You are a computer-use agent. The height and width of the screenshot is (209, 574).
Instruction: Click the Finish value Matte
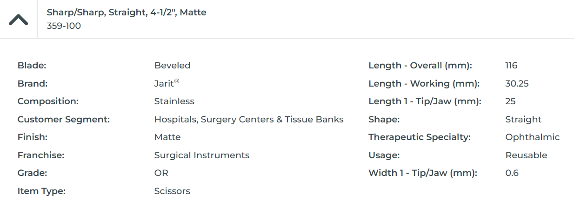(x=167, y=137)
